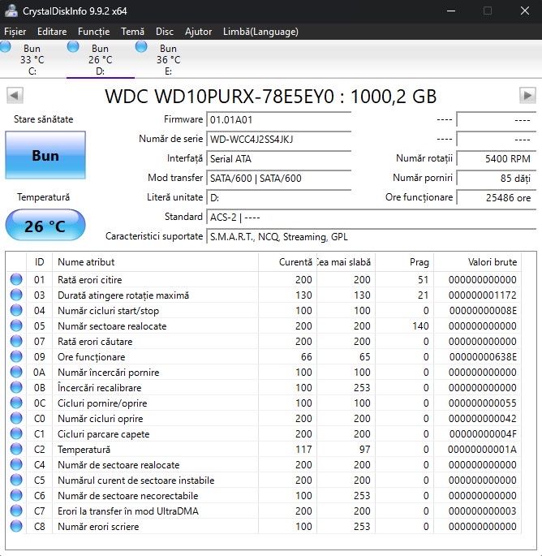
Task: Click status icon for row 09 Ore funcționare
Action: (x=16, y=356)
